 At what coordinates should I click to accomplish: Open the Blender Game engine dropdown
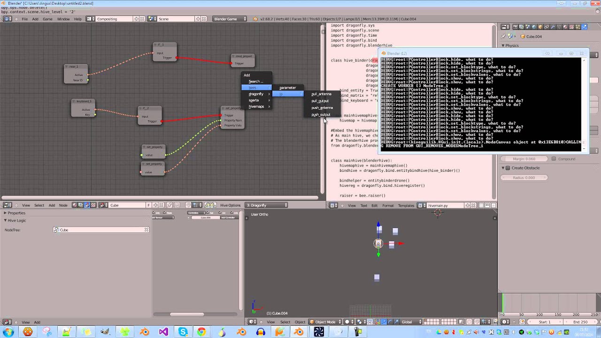pos(230,19)
